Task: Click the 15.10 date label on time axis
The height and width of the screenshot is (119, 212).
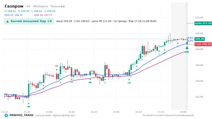Action: click(94, 112)
